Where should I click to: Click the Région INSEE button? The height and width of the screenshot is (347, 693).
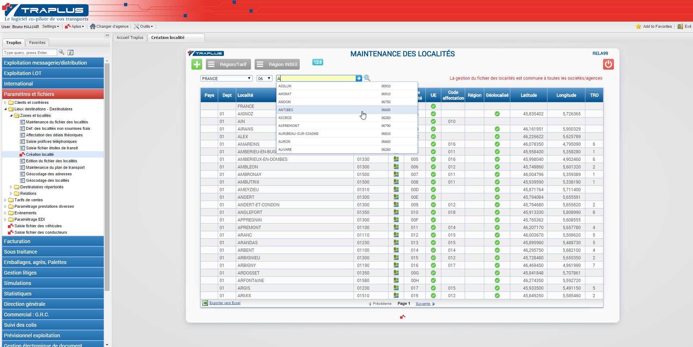pos(278,64)
